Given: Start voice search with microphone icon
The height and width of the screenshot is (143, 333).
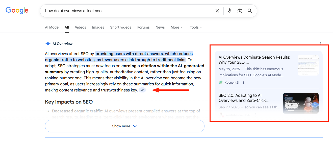Looking at the screenshot, I should [229, 11].
